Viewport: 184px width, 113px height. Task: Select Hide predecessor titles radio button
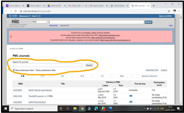(x=14, y=70)
